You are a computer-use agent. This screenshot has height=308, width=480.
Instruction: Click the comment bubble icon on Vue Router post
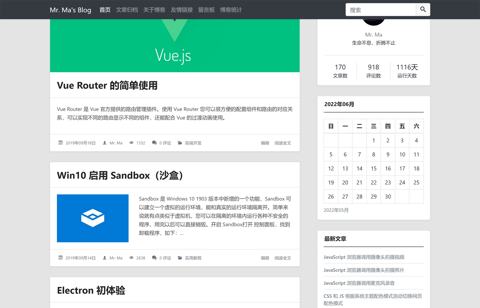point(154,143)
